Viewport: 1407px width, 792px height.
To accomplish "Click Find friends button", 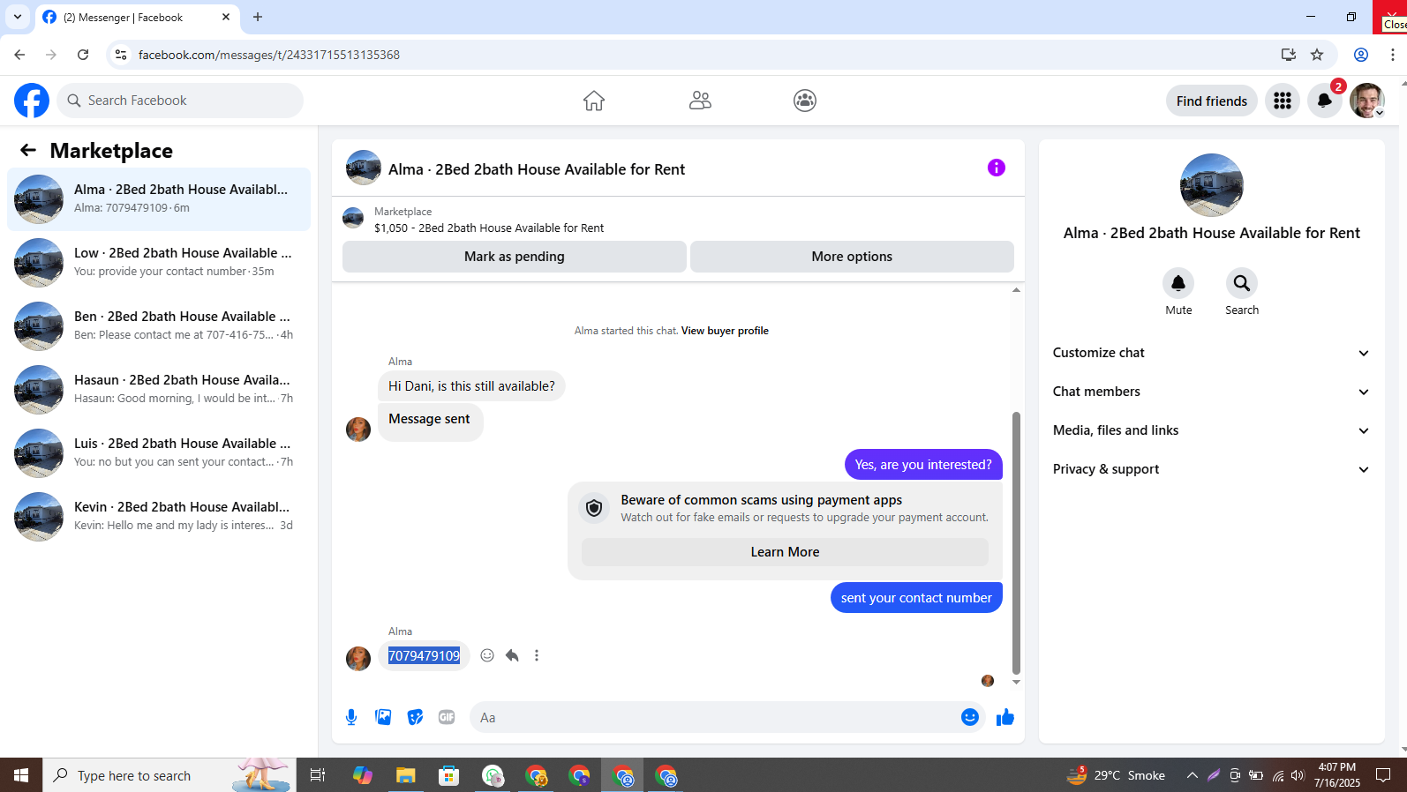I will 1211,101.
